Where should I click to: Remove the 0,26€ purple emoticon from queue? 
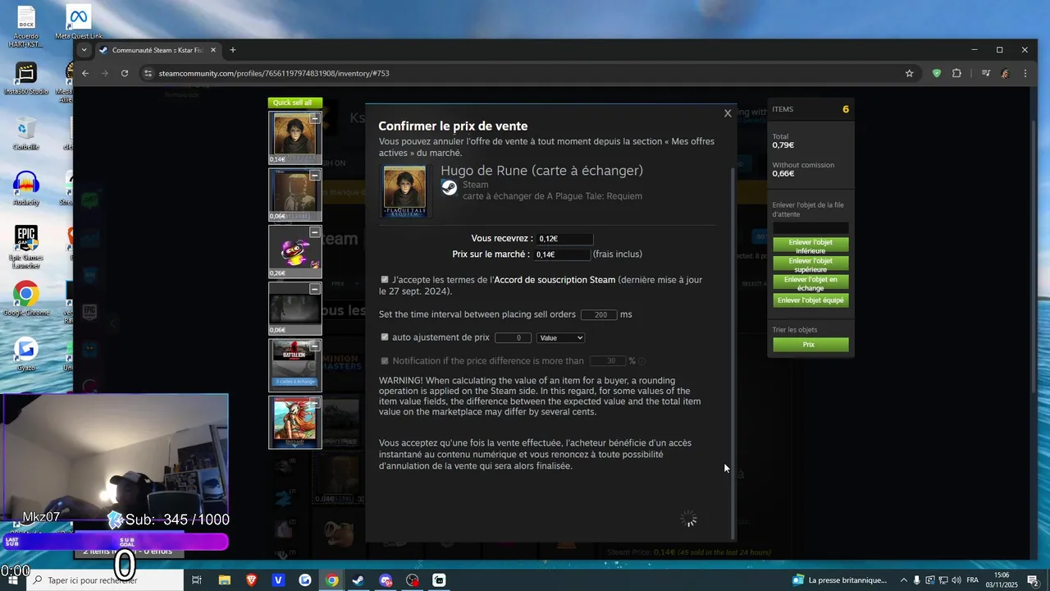click(x=314, y=232)
